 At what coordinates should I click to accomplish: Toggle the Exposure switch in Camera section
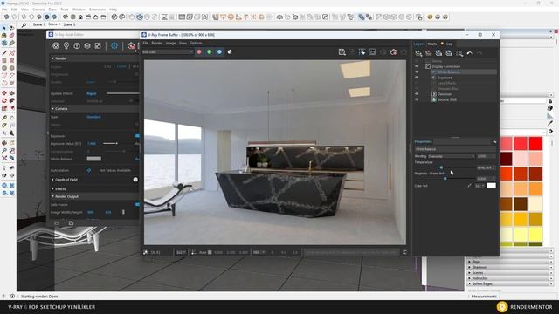(137, 136)
